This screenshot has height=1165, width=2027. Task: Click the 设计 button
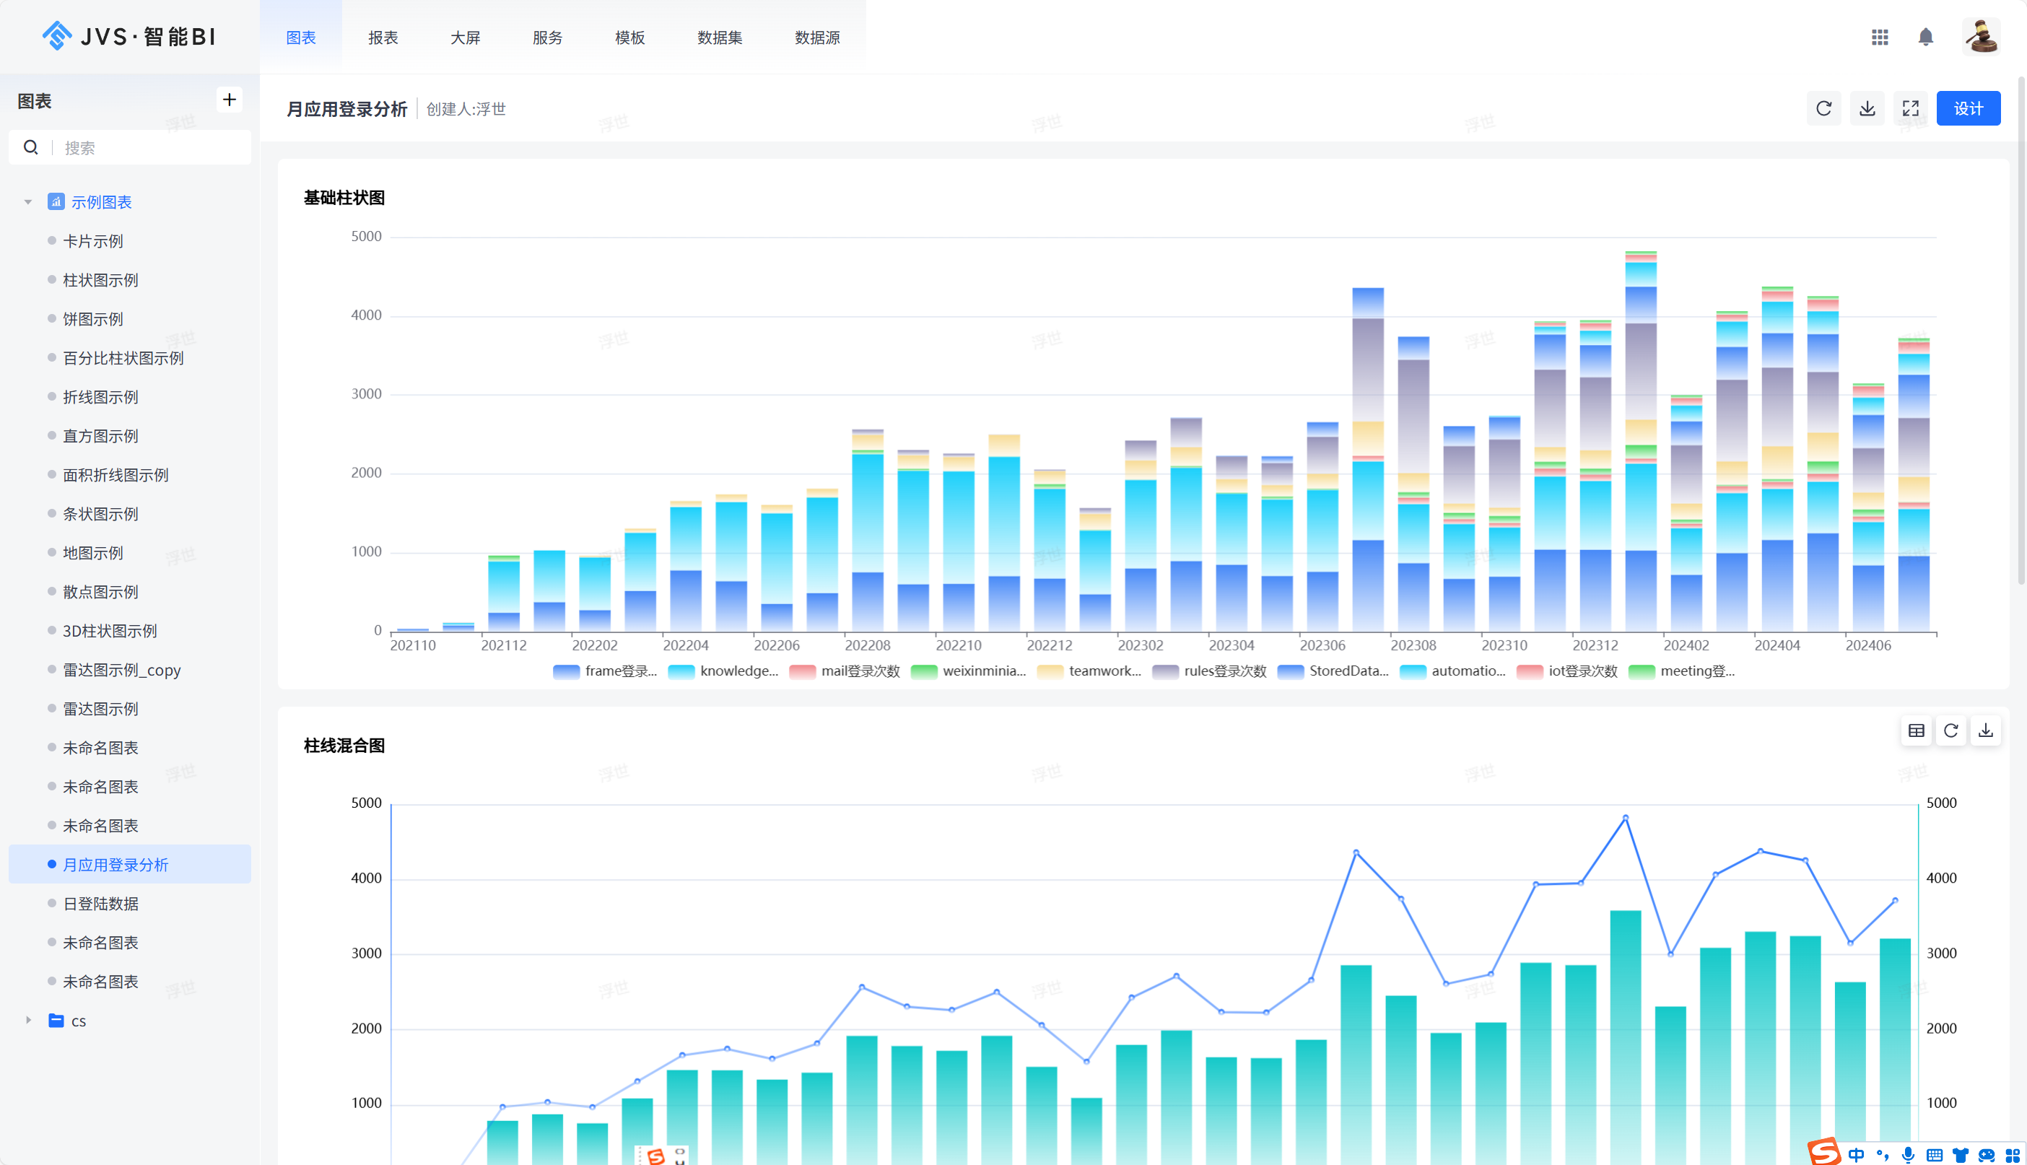pyautogui.click(x=1968, y=109)
